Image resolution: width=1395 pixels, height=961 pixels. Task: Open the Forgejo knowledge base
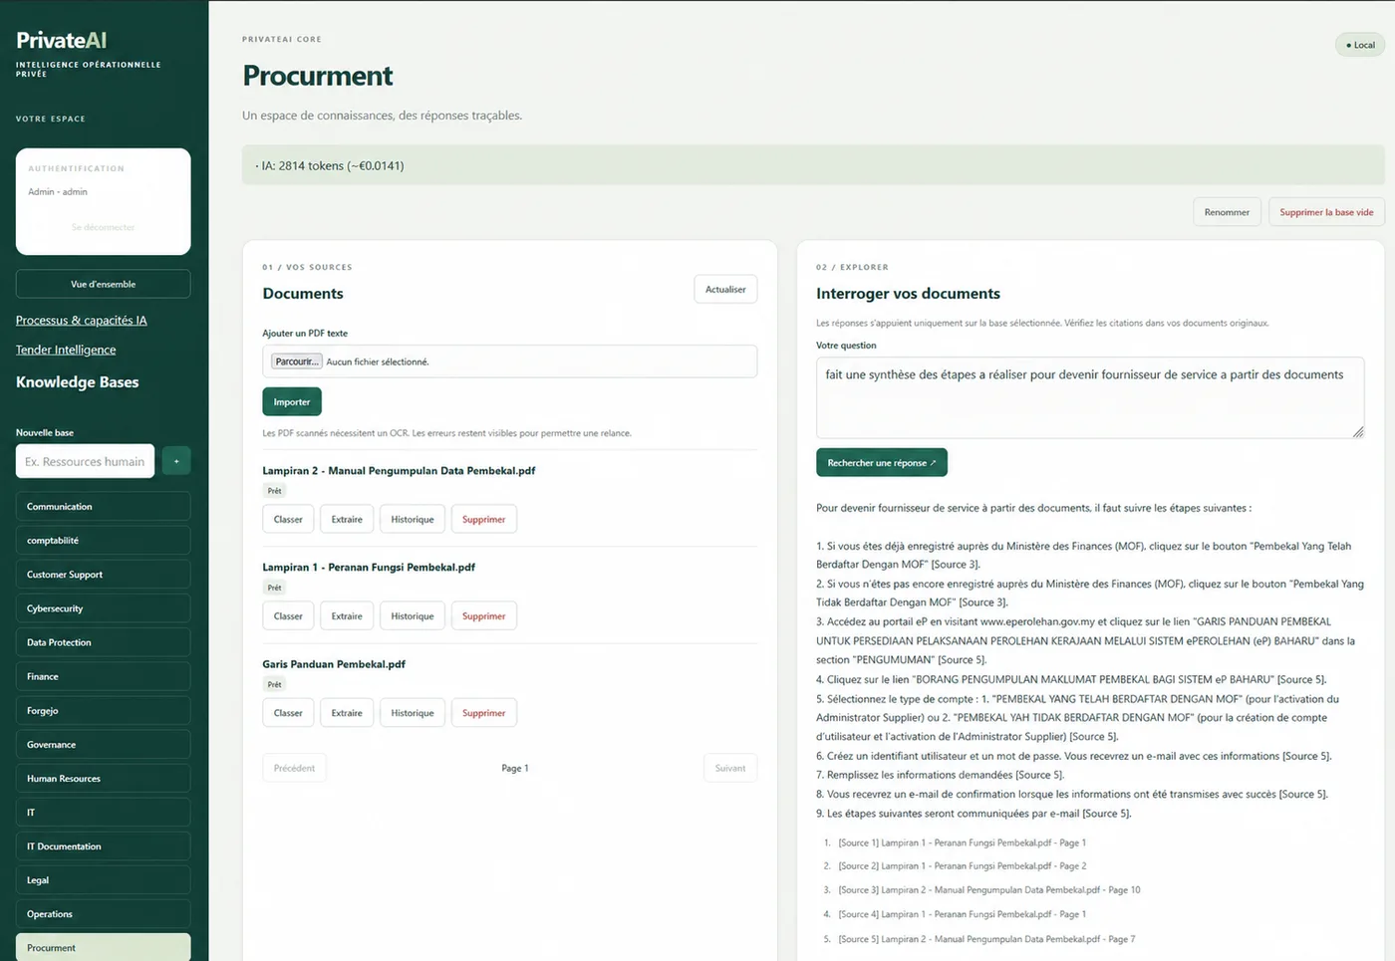[103, 710]
